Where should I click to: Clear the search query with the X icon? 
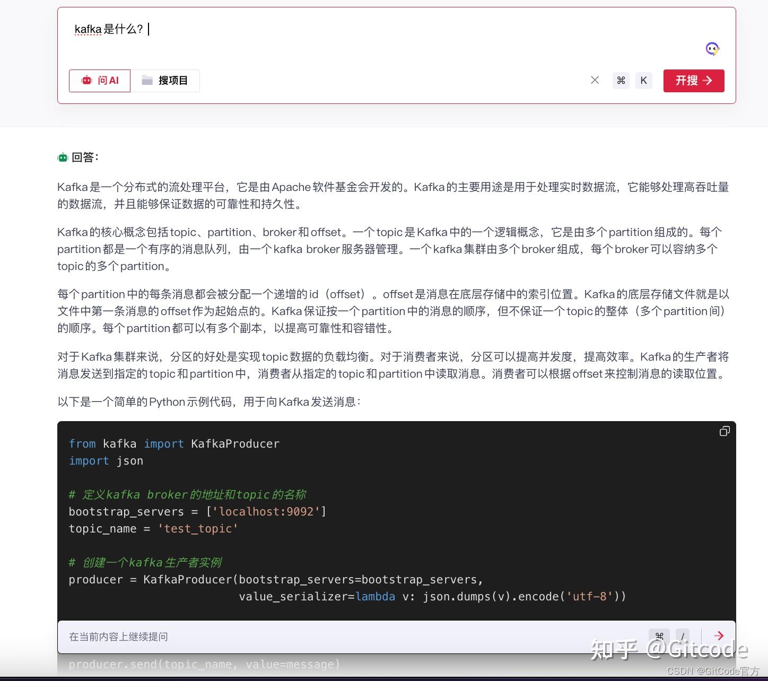595,80
